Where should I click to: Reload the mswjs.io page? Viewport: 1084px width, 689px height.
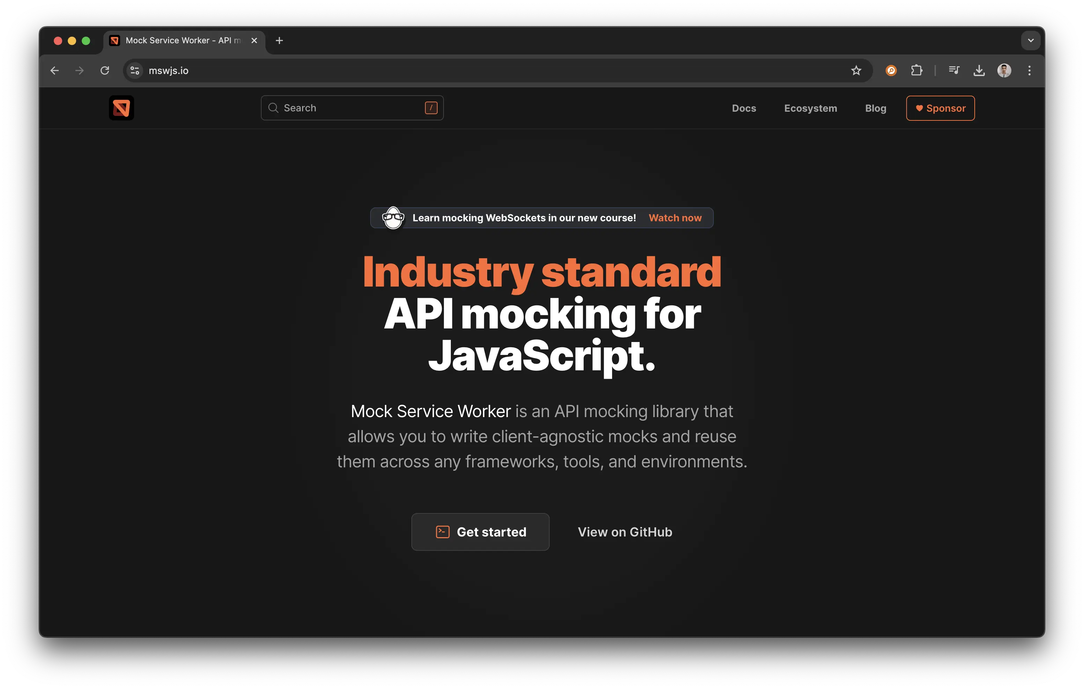[105, 71]
